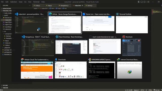
Task: Open favicon.ico in the explorer
Action: 7,18
